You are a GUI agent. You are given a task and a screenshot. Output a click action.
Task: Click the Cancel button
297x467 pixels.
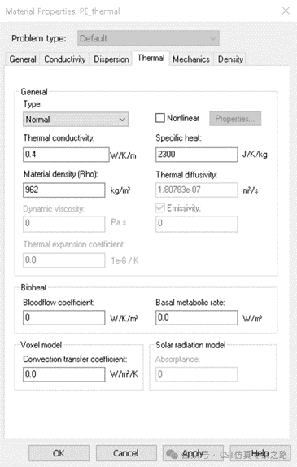(126, 453)
